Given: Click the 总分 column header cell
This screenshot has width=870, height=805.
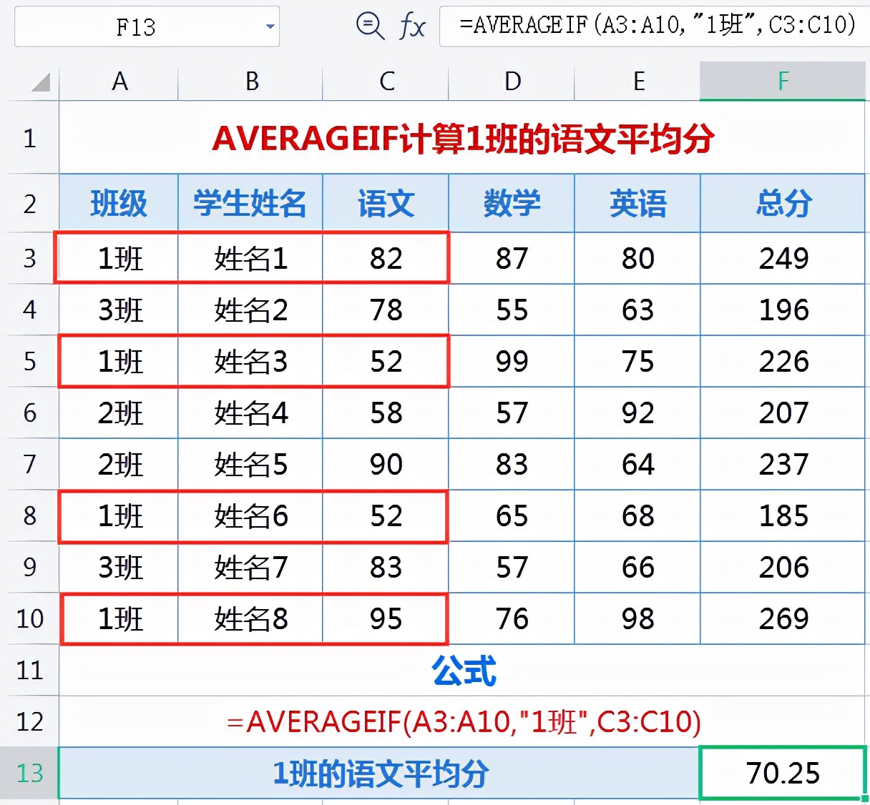Looking at the screenshot, I should [x=783, y=203].
